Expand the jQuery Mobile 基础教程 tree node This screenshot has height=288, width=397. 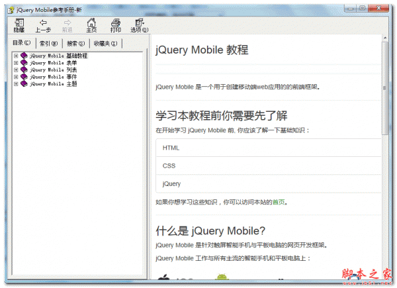pos(16,56)
